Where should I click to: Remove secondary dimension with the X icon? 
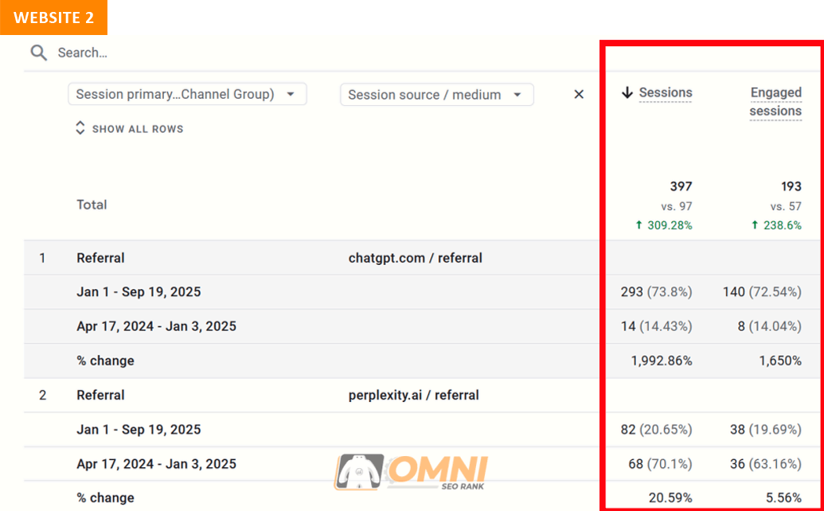[579, 95]
